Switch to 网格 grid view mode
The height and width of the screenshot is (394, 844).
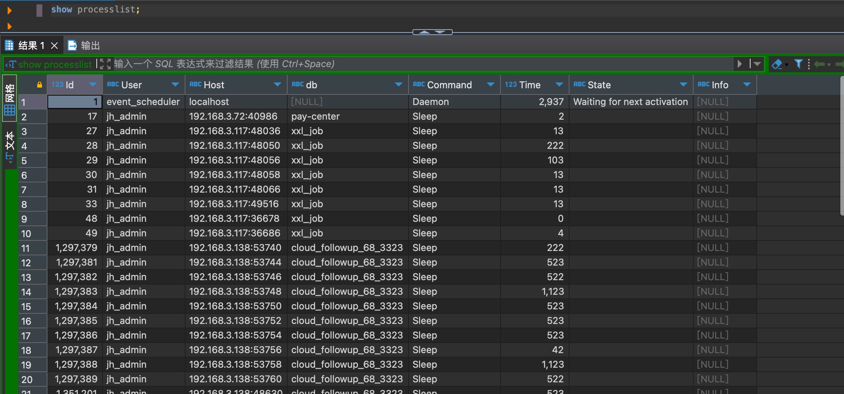pyautogui.click(x=10, y=98)
